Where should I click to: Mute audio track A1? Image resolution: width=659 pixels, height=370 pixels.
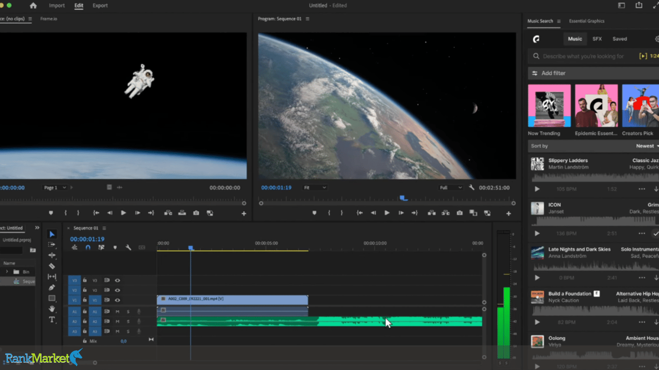117,311
